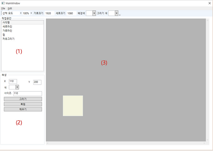This screenshot has width=213, height=151.
Task: Select 자유그리기 in the workspace list
Action: click(x=22, y=39)
